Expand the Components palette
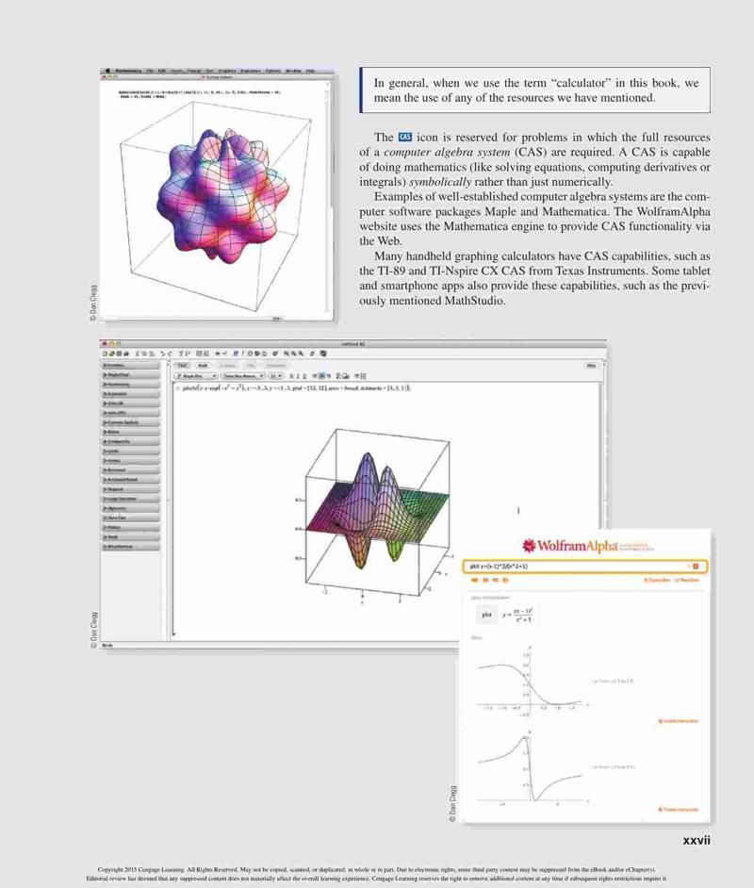The height and width of the screenshot is (888, 754). (131, 441)
